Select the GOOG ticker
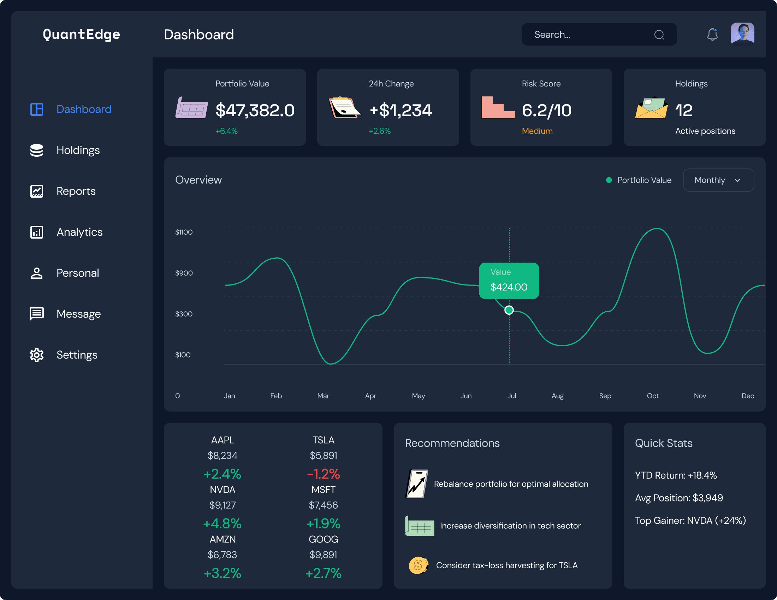 coord(324,539)
